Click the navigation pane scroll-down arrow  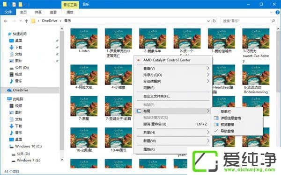coord(62,160)
